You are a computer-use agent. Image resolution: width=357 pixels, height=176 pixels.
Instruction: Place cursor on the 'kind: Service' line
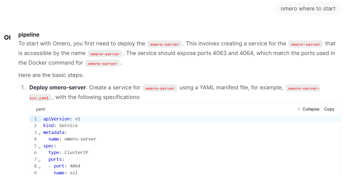[x=60, y=125]
